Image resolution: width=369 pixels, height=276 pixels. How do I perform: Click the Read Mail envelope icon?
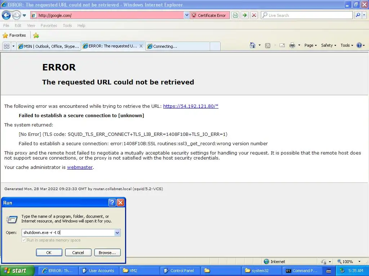coord(282,45)
